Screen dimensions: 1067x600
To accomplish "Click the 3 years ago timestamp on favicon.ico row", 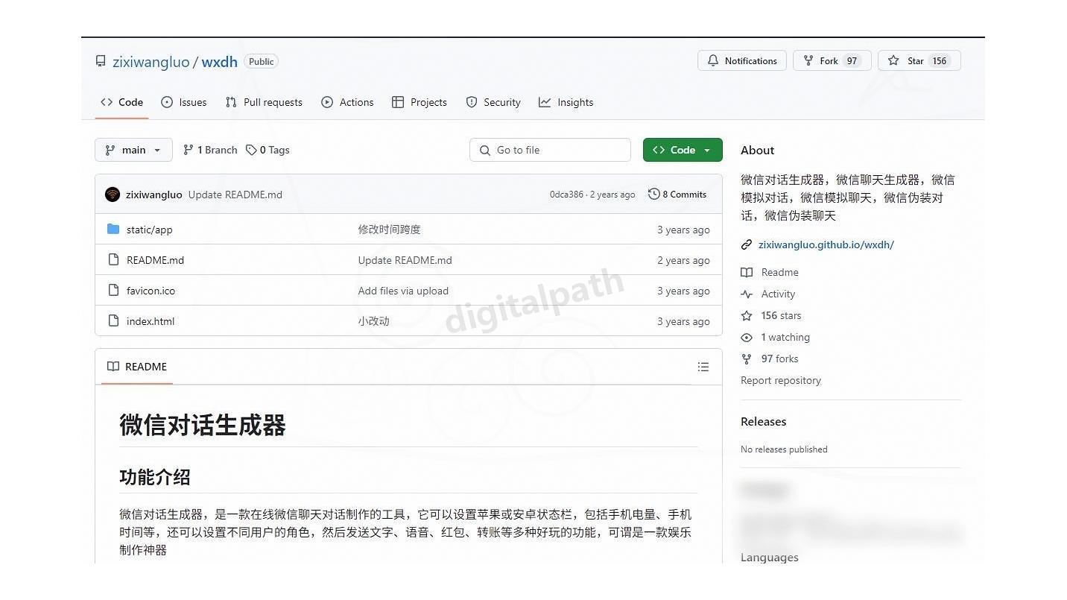I will [683, 291].
